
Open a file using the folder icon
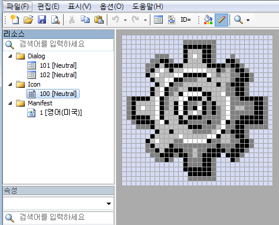coord(28,19)
